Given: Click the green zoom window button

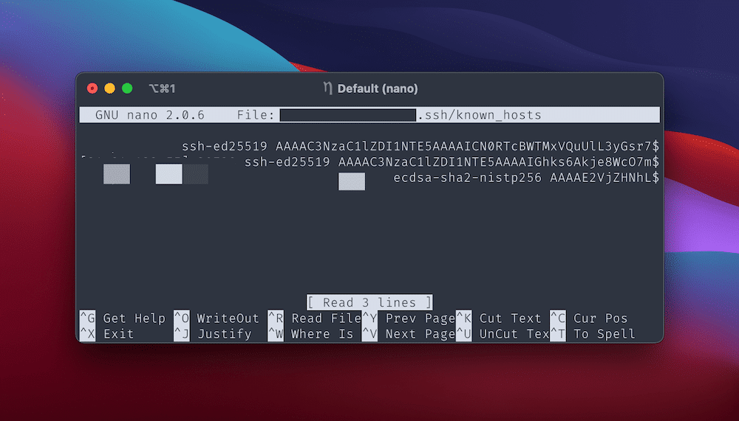Looking at the screenshot, I should pos(127,88).
